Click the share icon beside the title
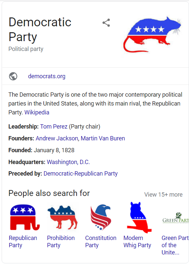The height and width of the screenshot is (264, 189). click(x=106, y=23)
